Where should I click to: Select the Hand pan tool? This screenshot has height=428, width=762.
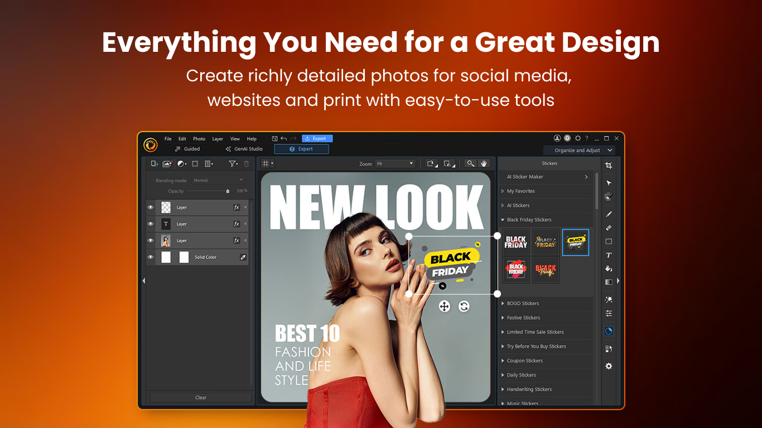click(484, 163)
